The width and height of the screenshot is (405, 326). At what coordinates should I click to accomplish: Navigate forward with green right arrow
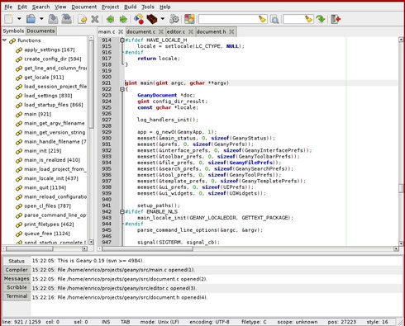coord(123,19)
